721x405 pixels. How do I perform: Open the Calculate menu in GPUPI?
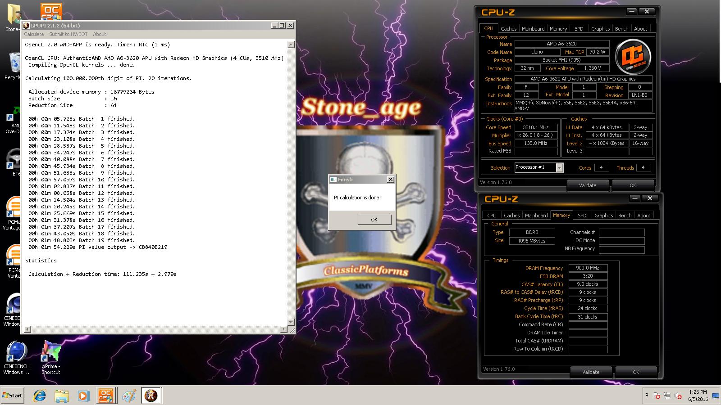tap(34, 34)
